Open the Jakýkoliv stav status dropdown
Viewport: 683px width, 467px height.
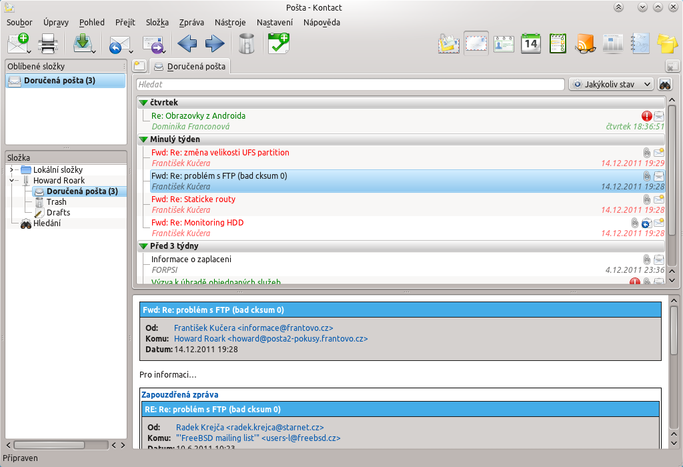point(612,85)
